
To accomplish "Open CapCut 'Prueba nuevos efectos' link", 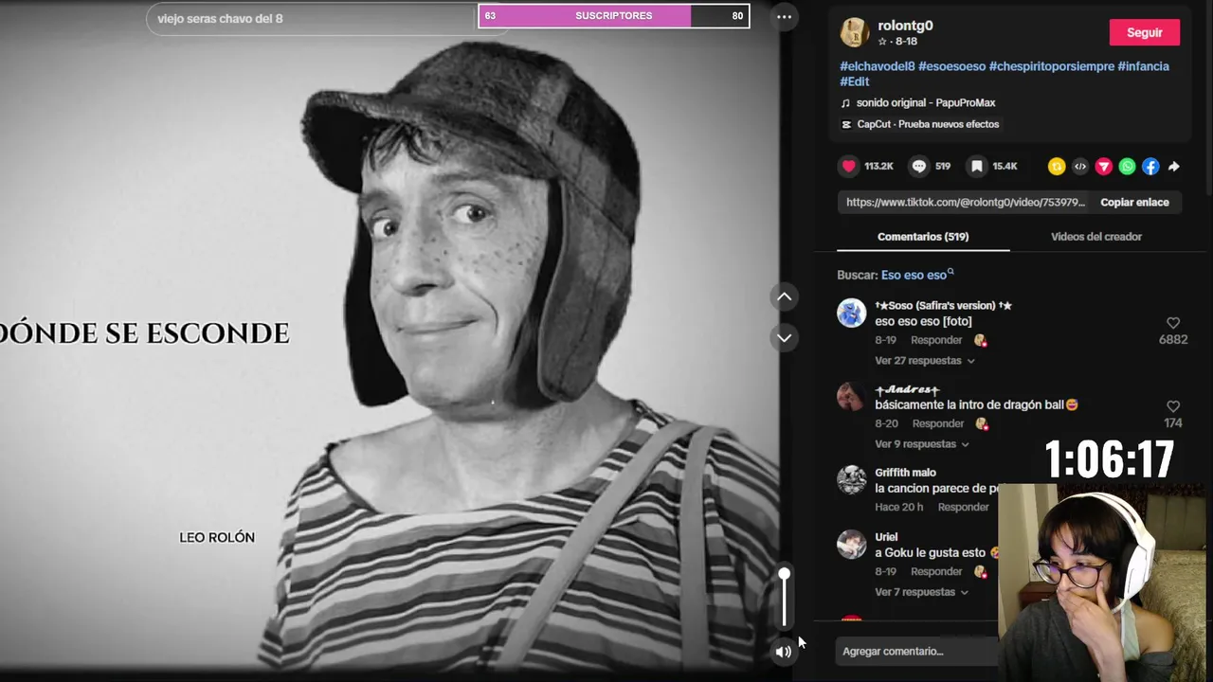I will coord(928,124).
